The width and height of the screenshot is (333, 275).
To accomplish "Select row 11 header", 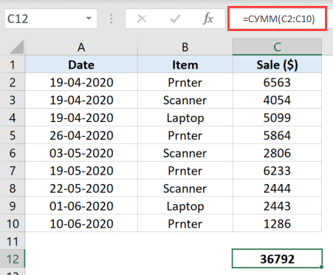I will [13, 241].
